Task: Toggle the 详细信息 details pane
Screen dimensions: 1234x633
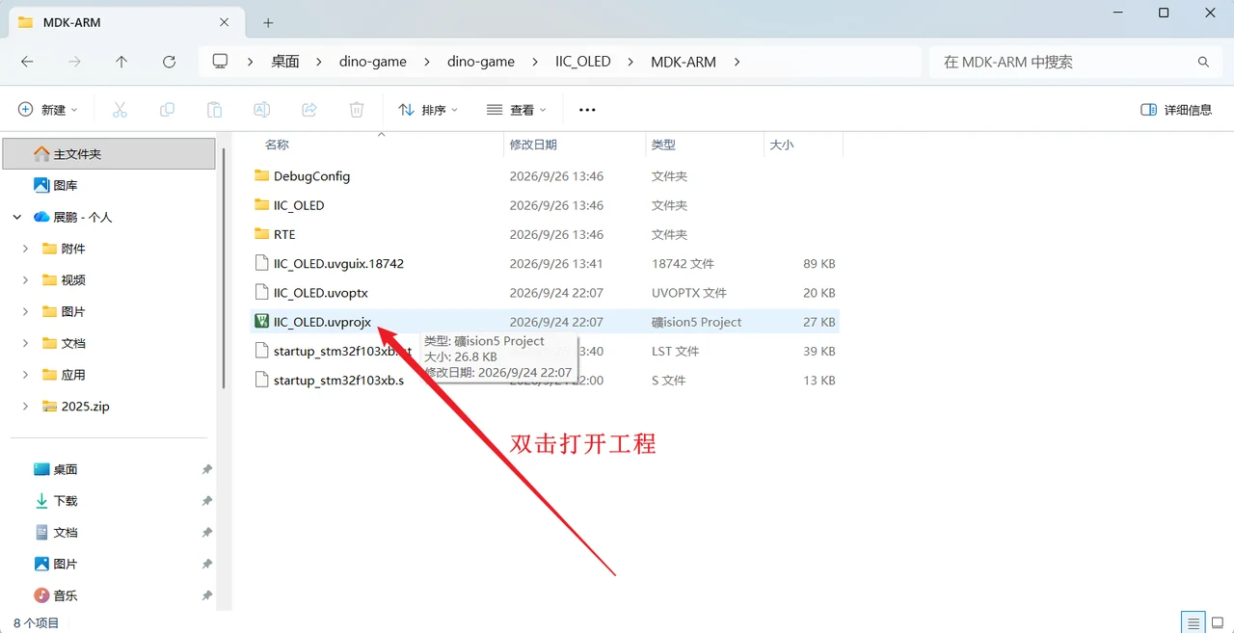Action: (x=1176, y=110)
